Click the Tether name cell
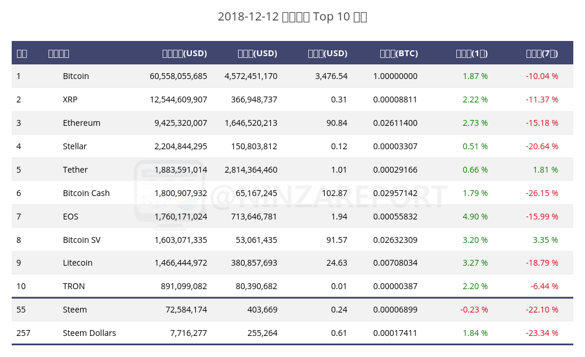This screenshot has width=585, height=357. [75, 170]
